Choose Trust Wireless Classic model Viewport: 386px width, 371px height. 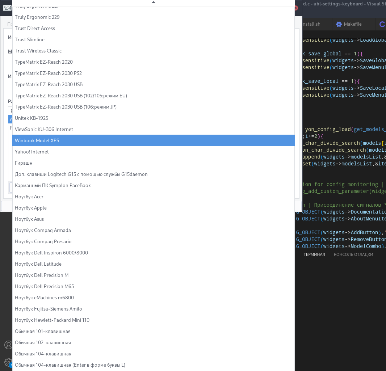point(154,51)
